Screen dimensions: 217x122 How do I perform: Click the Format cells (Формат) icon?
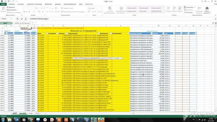pyautogui.click(x=180, y=8)
